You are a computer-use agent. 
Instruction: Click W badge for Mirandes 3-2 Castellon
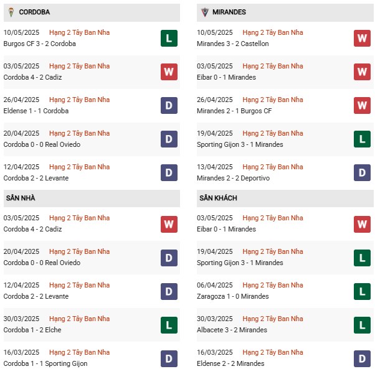(362, 38)
